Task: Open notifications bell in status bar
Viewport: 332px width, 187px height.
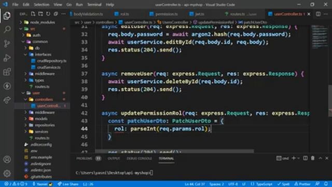Action: point(326,184)
